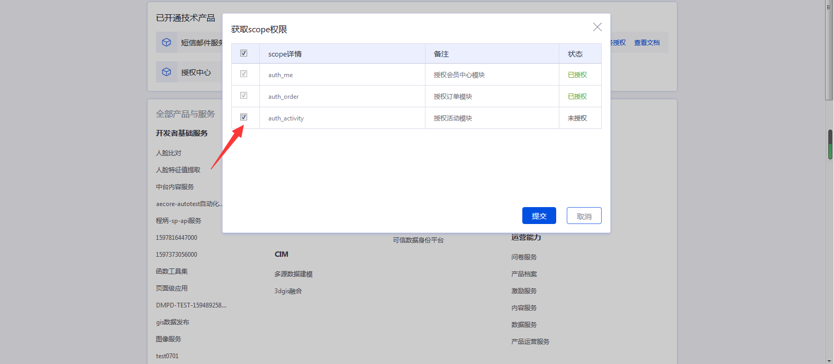Click the scope详情 column header
Screen dimensions: 834x364
point(285,54)
